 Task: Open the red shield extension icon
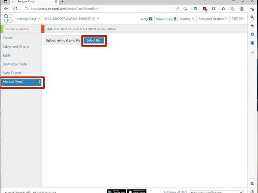(205, 9)
